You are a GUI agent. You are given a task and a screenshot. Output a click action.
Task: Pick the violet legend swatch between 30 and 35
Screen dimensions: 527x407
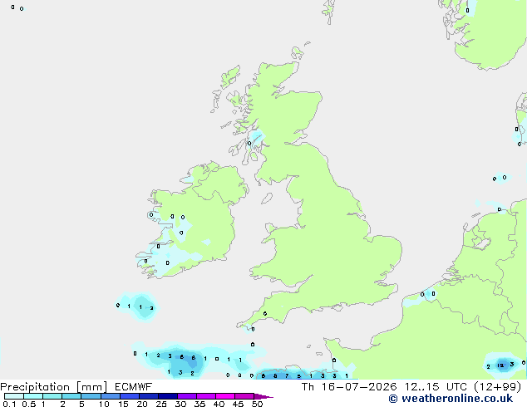click(187, 396)
